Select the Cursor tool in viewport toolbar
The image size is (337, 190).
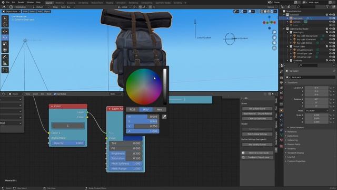click(x=5, y=24)
